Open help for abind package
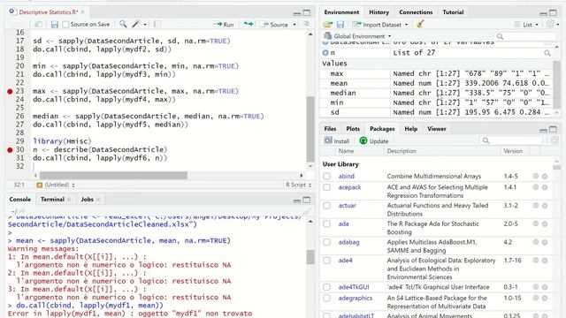This screenshot has width=566, height=318. (536, 176)
